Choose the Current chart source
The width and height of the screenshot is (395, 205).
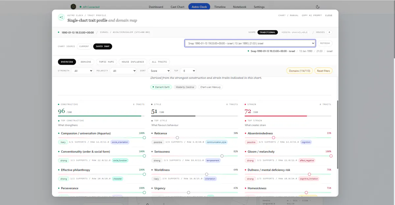(84, 46)
